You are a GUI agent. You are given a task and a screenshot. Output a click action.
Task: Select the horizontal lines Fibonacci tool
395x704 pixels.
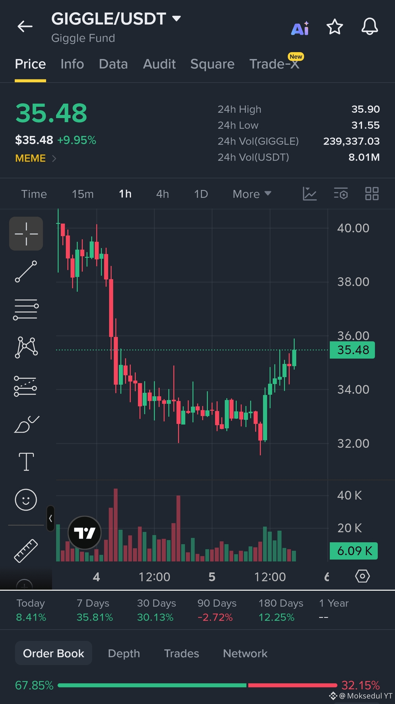tap(26, 310)
